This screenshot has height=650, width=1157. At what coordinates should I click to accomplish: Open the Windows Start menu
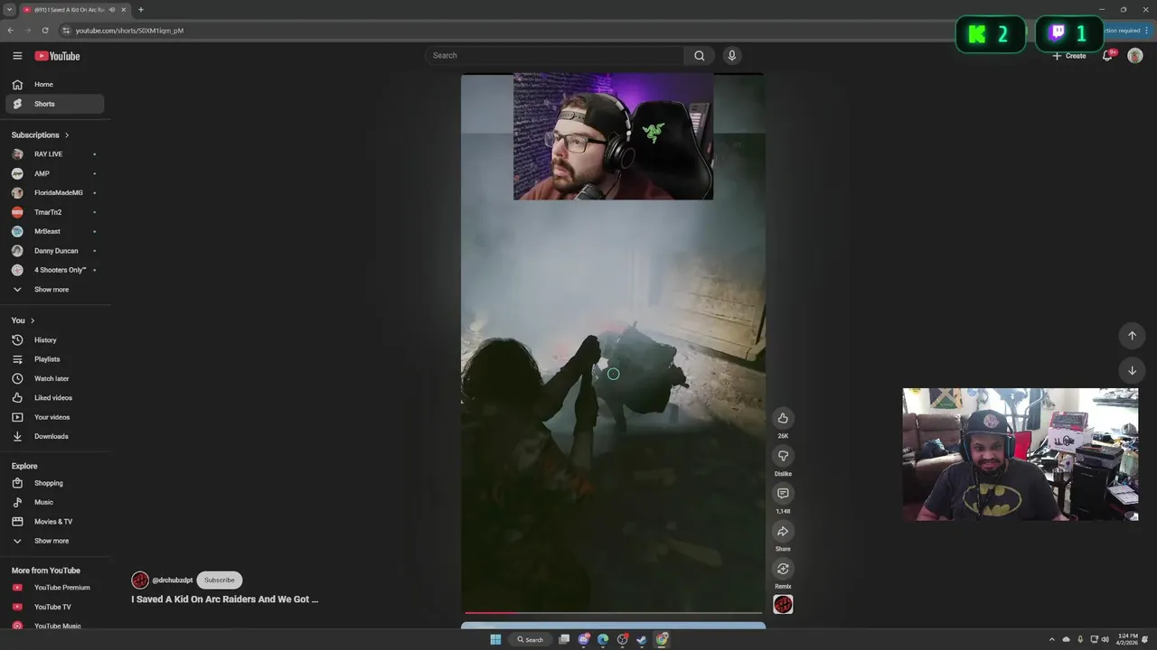(495, 640)
